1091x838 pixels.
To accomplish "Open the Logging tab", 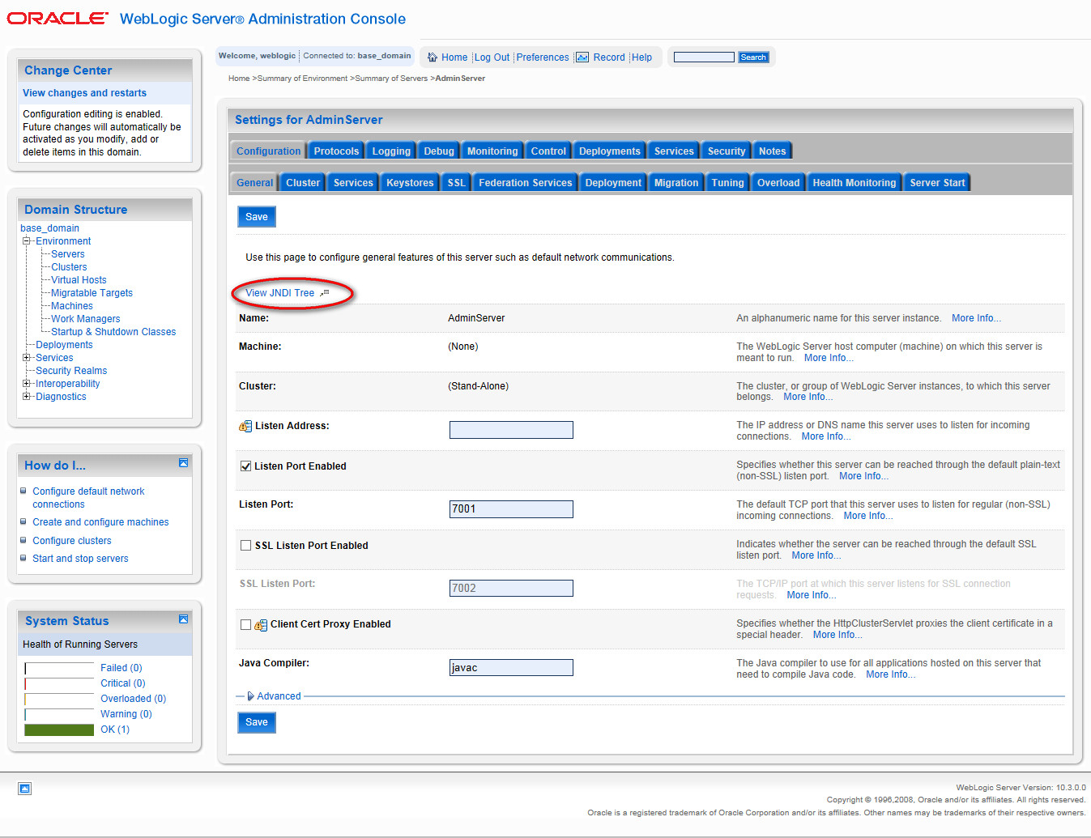I will point(391,151).
